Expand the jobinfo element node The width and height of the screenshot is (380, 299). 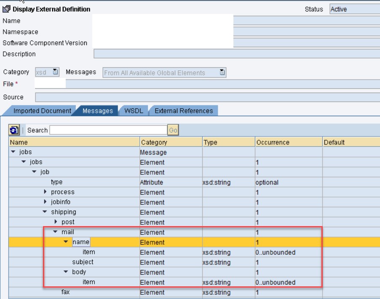[x=45, y=202]
